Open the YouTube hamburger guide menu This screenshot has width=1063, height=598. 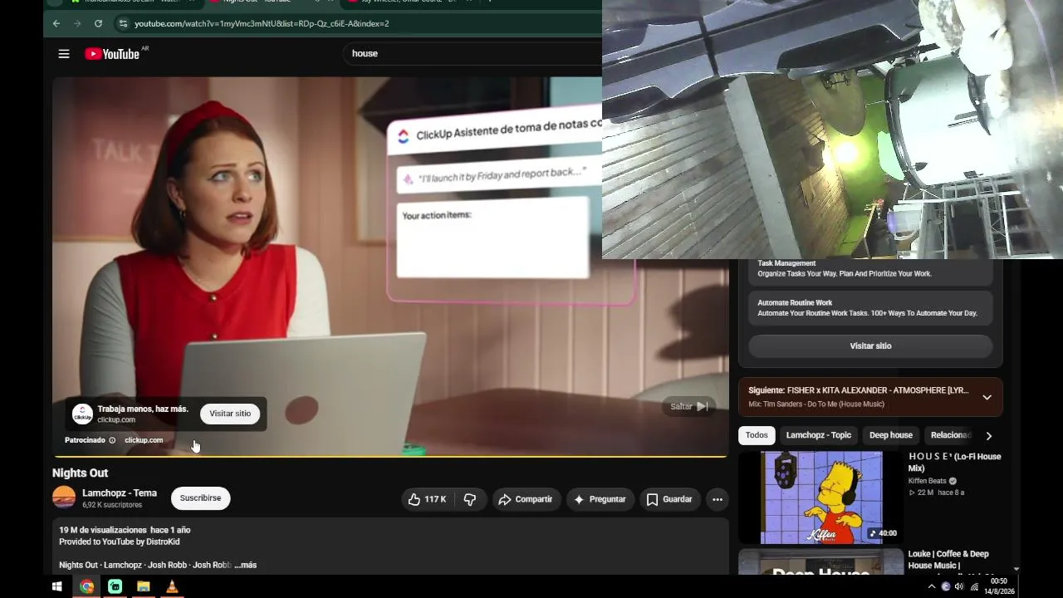[x=64, y=54]
